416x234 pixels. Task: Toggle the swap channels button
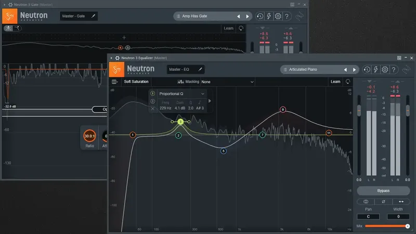coord(401,202)
